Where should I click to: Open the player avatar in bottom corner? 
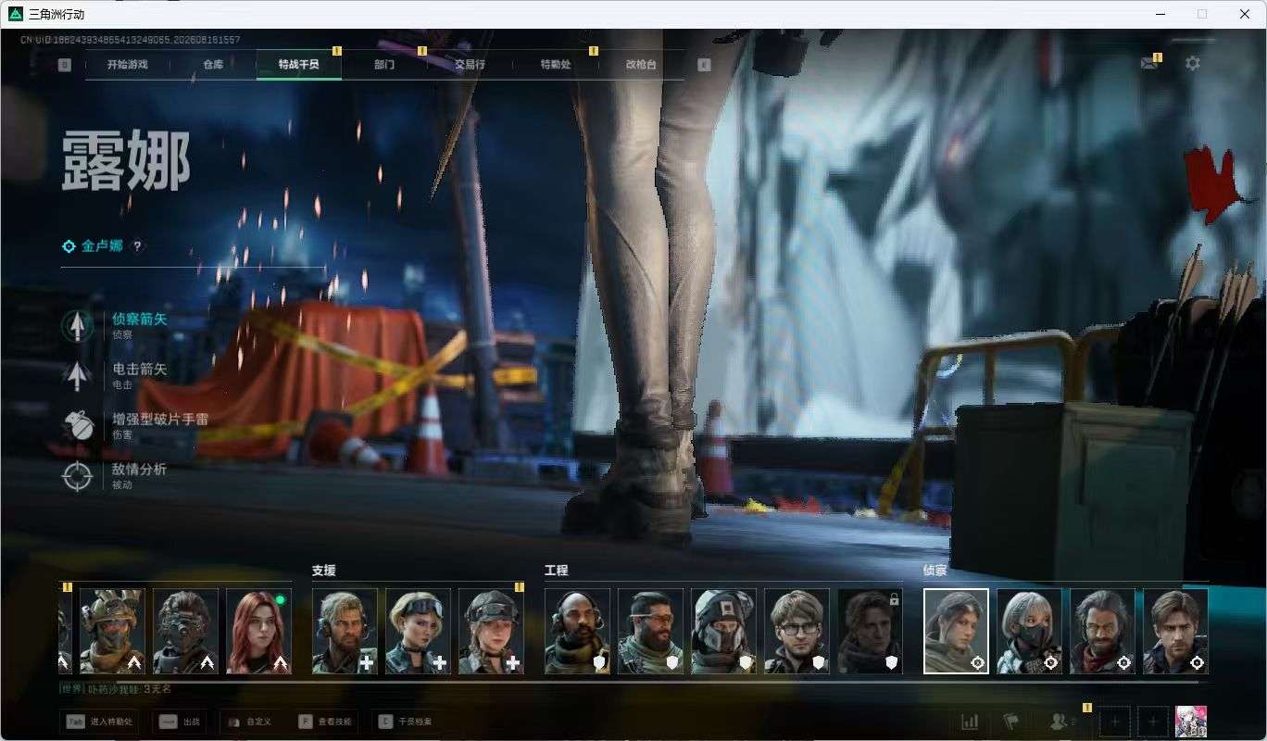1191,722
